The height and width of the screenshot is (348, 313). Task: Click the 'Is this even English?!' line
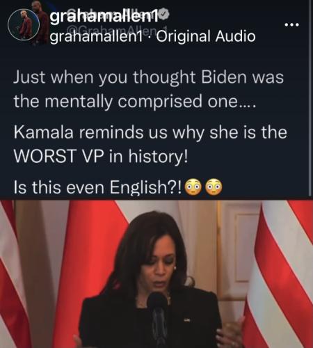[98, 187]
